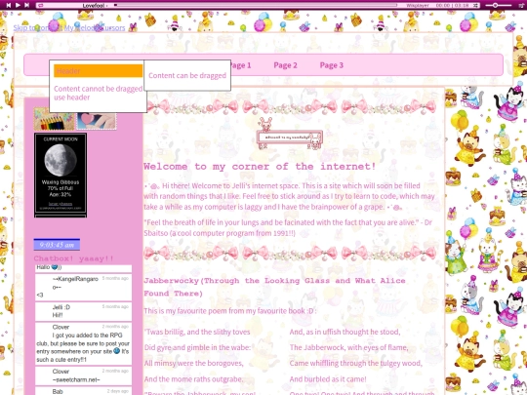
Task: Open Page 2 in navigation bar
Action: (x=285, y=65)
